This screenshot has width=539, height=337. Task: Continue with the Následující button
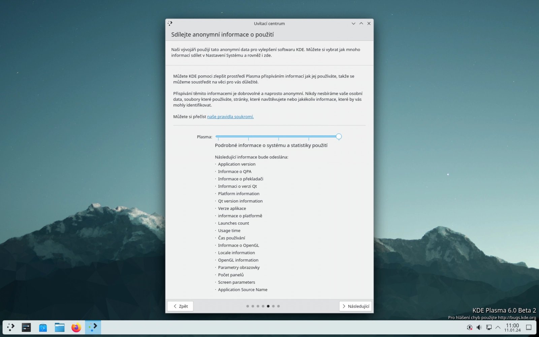(355, 306)
